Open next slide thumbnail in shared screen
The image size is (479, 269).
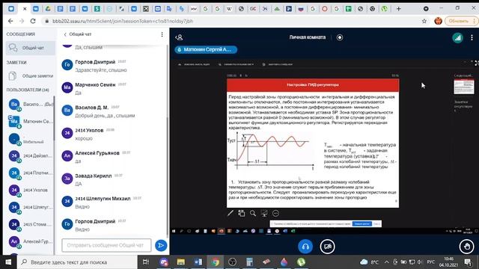click(464, 87)
